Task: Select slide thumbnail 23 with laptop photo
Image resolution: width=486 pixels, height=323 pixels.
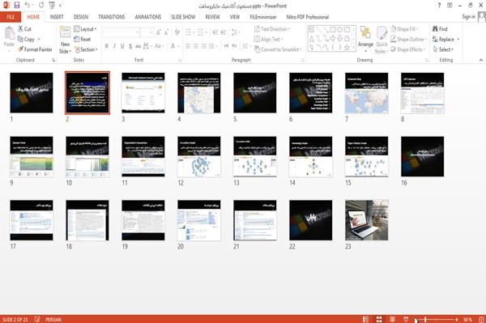Action: [x=366, y=220]
